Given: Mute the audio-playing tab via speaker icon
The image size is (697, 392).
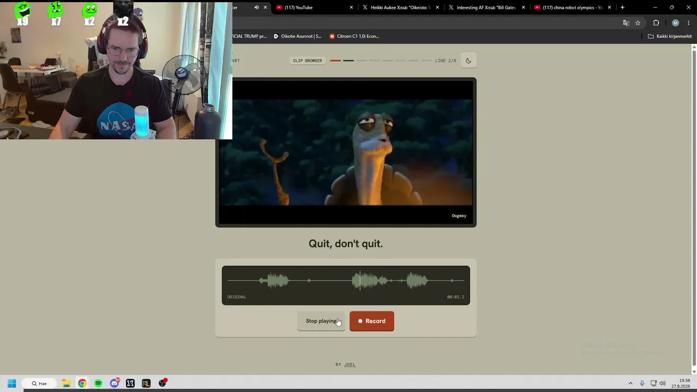Looking at the screenshot, I should click(x=256, y=8).
